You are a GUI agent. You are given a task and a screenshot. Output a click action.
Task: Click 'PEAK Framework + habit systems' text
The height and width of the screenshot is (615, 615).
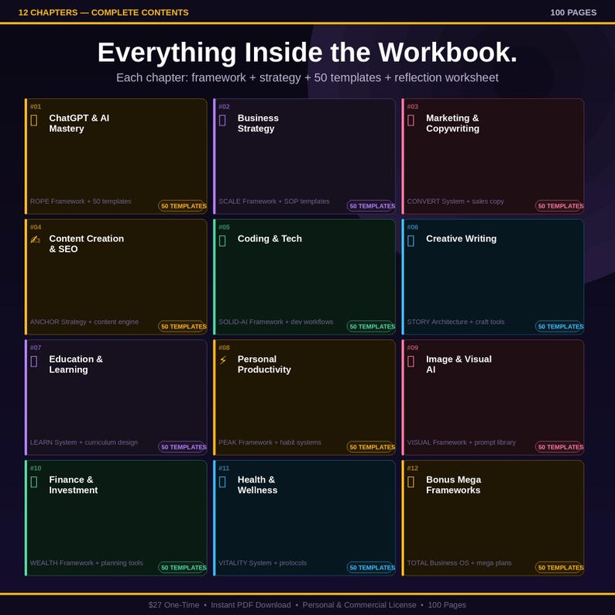click(x=270, y=442)
